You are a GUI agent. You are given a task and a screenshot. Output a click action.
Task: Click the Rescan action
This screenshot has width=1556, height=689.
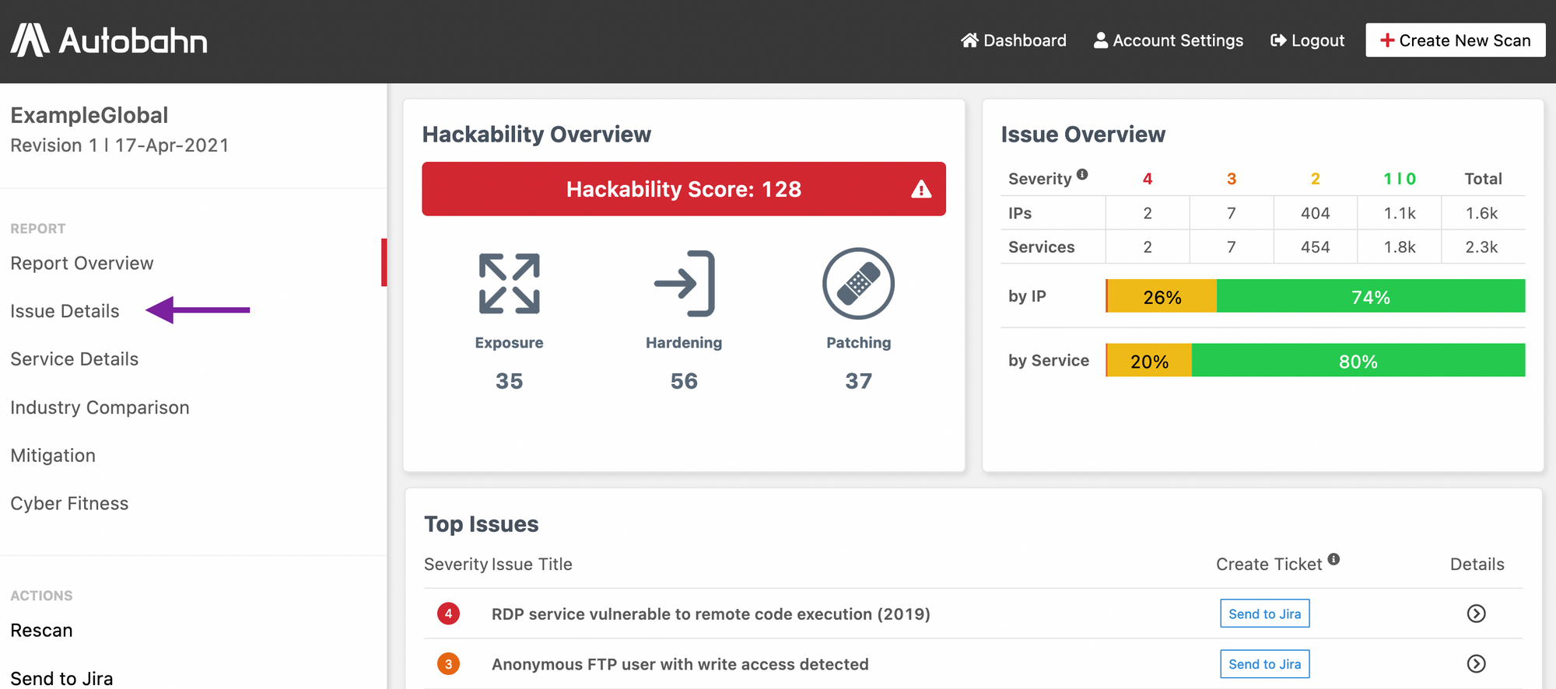[41, 631]
